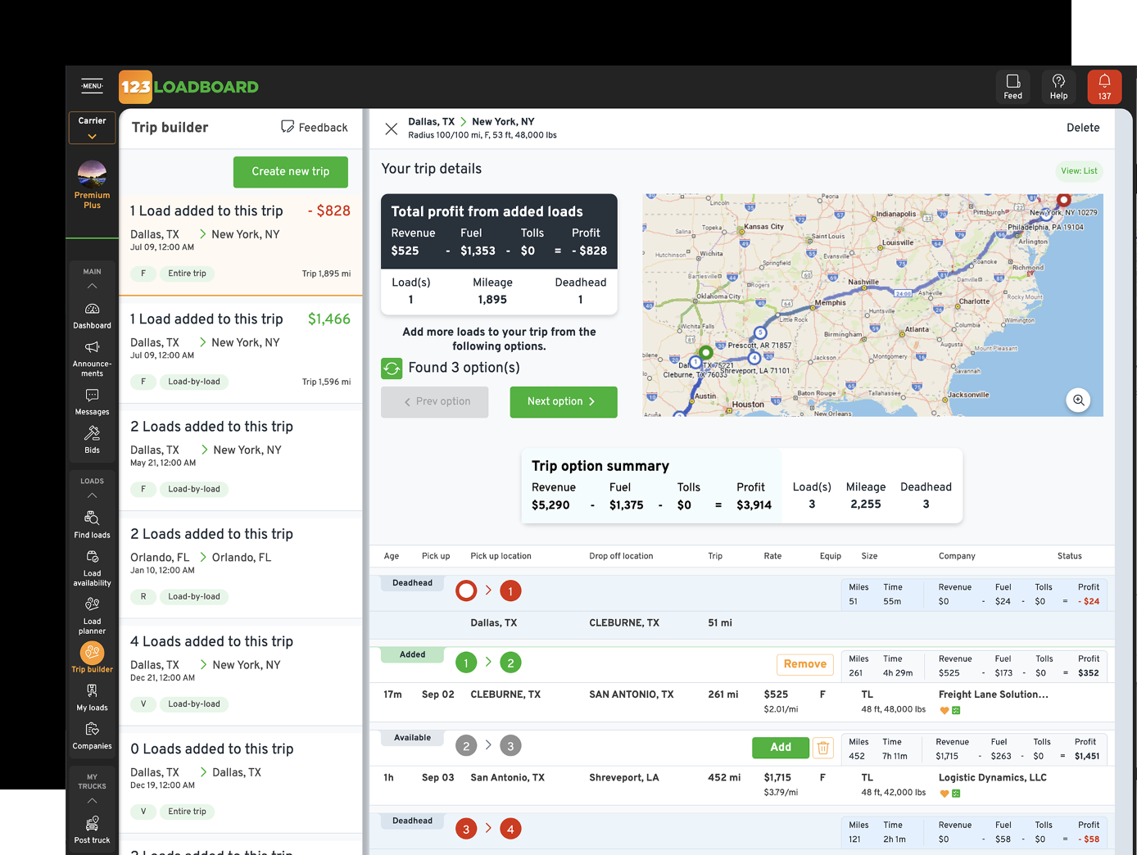
Task: Click the map zoom magnifier icon
Action: pos(1079,400)
